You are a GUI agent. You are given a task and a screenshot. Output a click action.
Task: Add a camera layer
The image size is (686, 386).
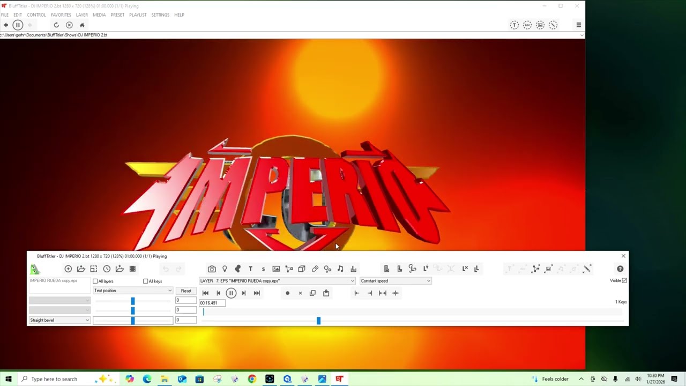pos(212,269)
